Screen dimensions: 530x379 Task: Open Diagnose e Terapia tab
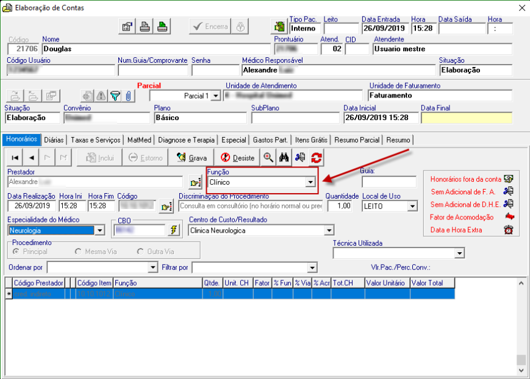pyautogui.click(x=186, y=140)
